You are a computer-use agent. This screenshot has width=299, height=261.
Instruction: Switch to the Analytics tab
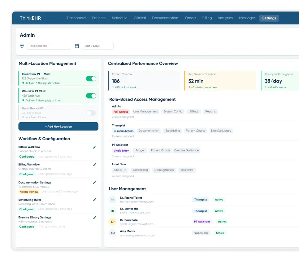(x=225, y=18)
